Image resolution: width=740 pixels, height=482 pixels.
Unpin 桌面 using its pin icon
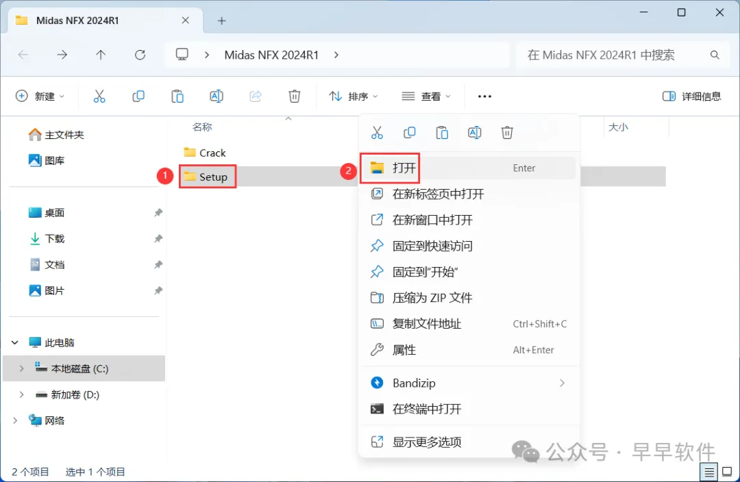pos(158,213)
